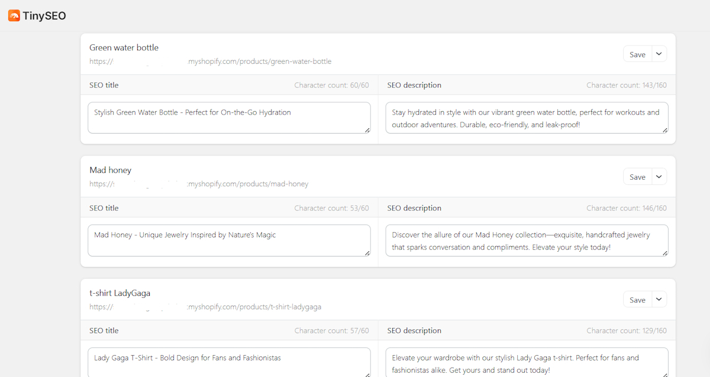Grab resize handle of Green water bottle description box
This screenshot has width=710, height=377.
(x=664, y=130)
